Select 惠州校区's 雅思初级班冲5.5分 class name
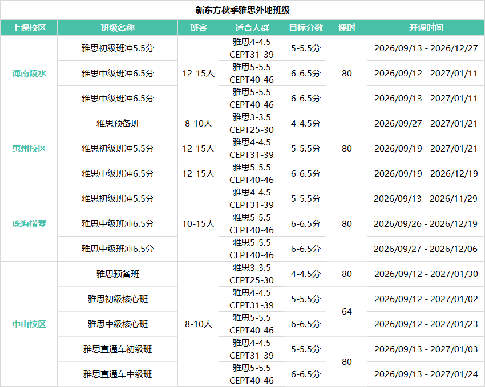 [x=118, y=149]
